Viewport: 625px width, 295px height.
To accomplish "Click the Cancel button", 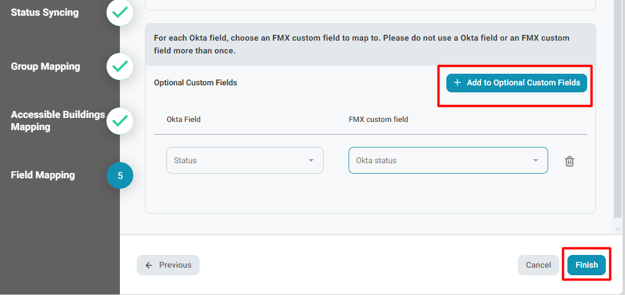I will coord(538,265).
